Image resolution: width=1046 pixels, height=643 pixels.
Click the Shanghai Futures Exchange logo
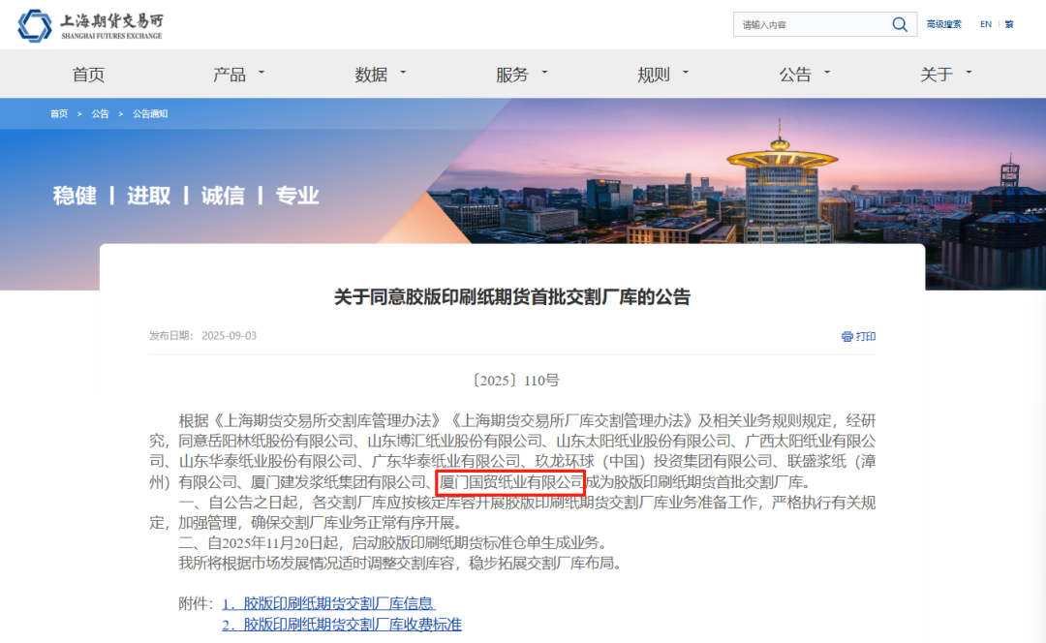[x=90, y=25]
